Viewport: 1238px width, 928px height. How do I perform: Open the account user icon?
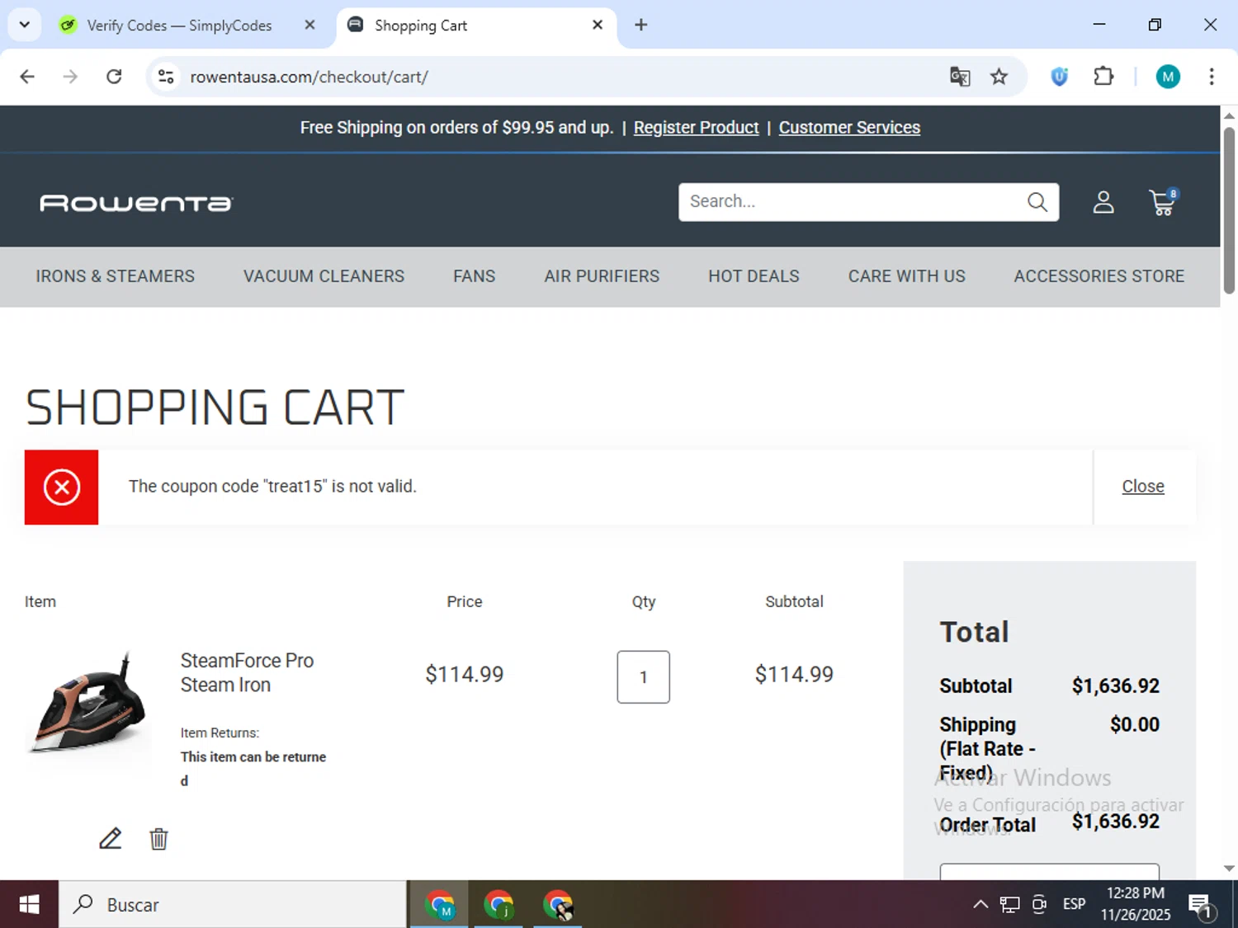(1103, 202)
